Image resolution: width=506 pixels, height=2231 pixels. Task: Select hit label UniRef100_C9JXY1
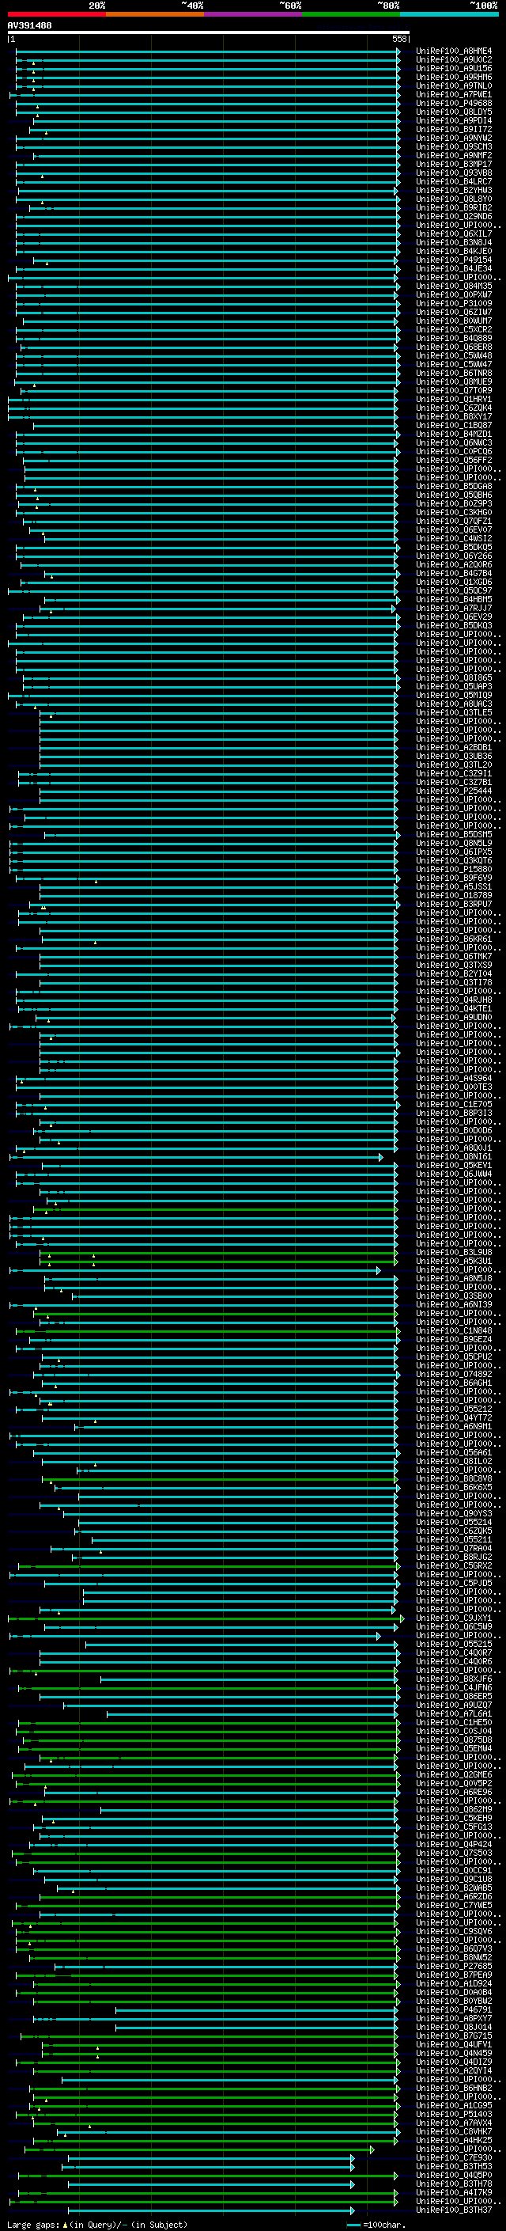point(454,1618)
